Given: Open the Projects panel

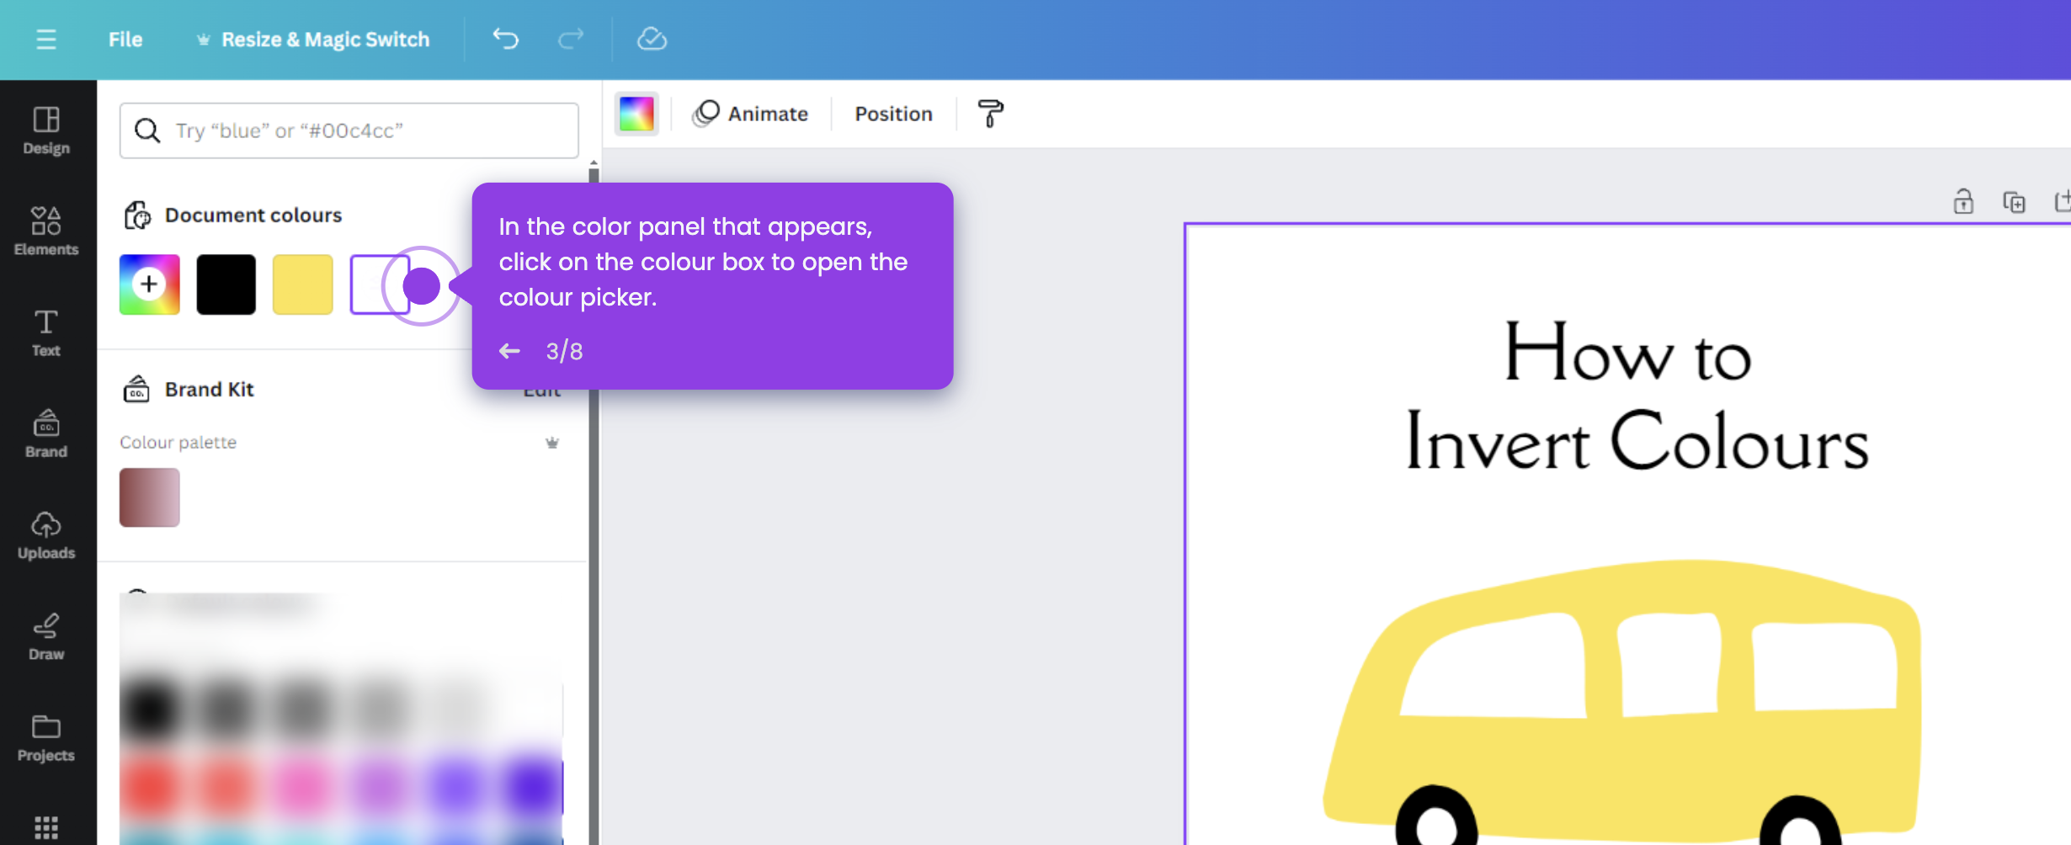Looking at the screenshot, I should 46,736.
